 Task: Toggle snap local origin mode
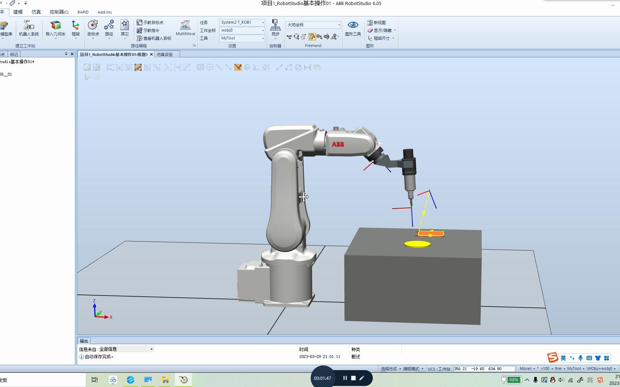tap(257, 67)
